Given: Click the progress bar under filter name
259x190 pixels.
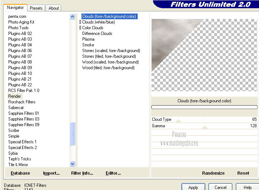Looking at the screenshot, I should pyautogui.click(x=204, y=107).
